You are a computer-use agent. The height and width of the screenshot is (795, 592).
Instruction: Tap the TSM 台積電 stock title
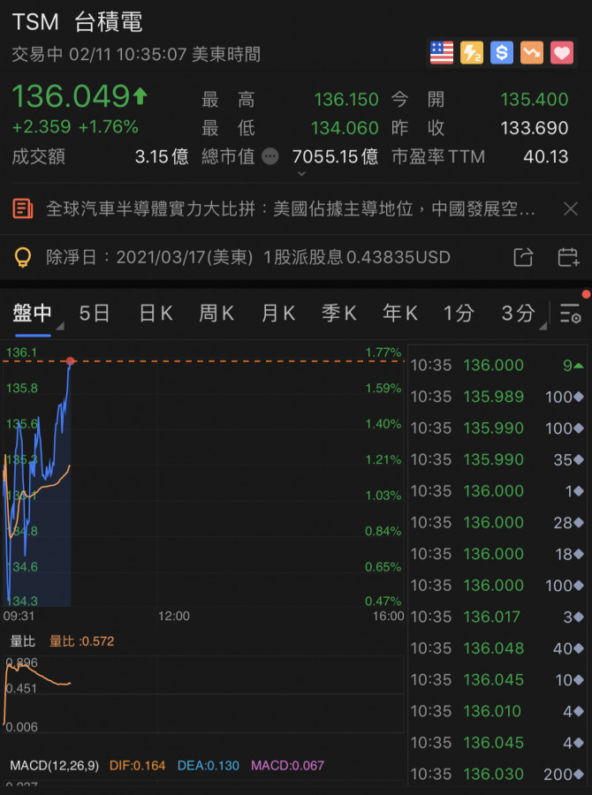point(77,22)
